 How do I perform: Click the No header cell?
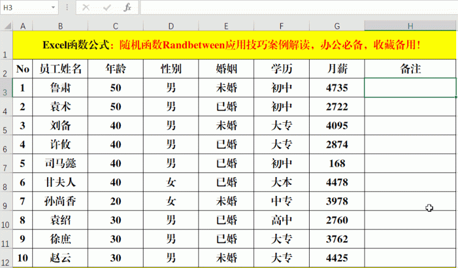pos(23,68)
